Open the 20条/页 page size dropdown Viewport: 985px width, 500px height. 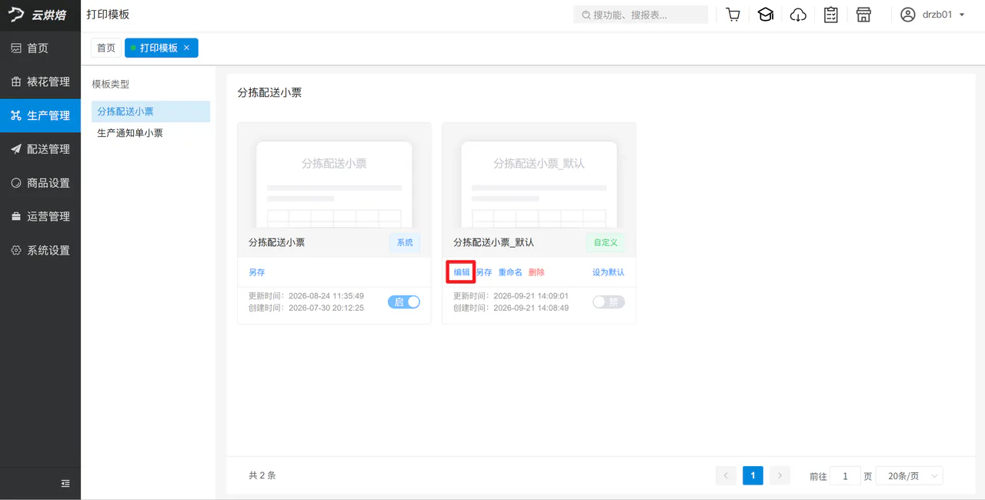[x=909, y=476]
